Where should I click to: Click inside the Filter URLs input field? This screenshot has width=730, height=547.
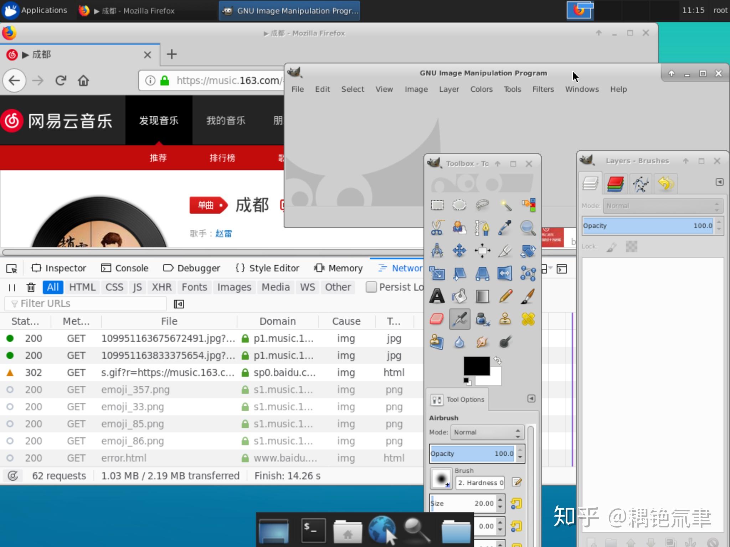tap(86, 303)
